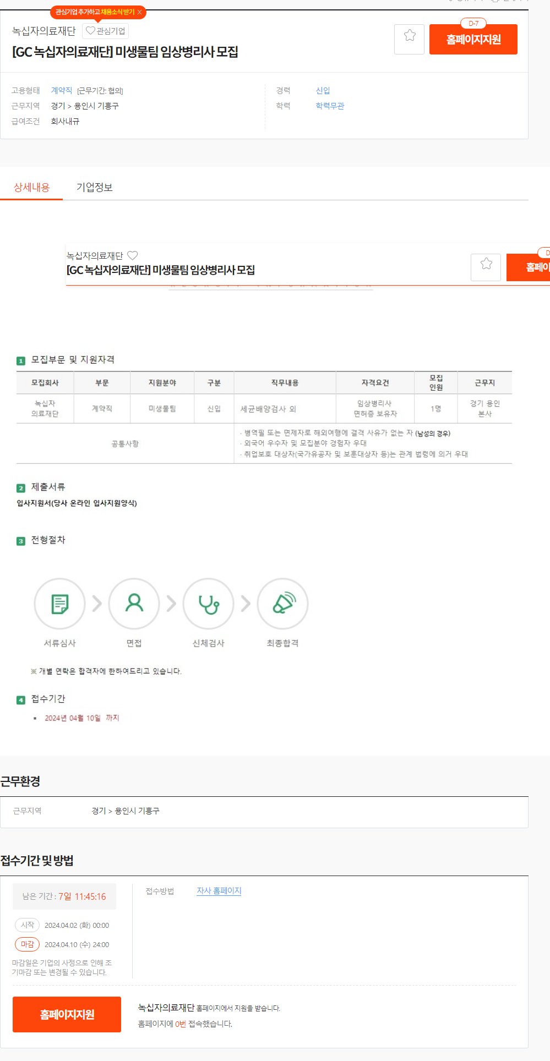550x1061 pixels.
Task: Close the 관심기업 추가 tooltip
Action: [x=140, y=12]
